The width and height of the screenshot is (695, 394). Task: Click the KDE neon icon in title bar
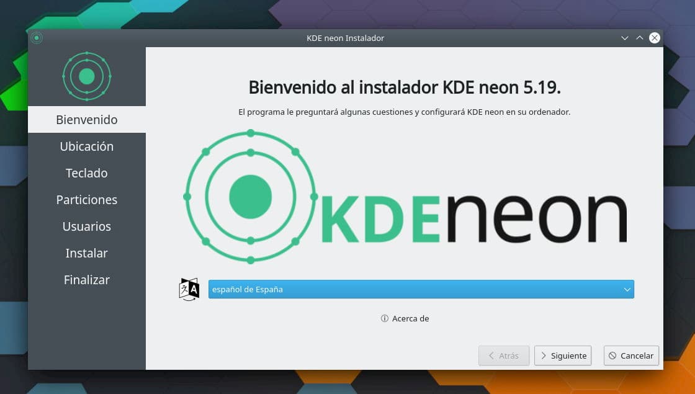pos(37,38)
